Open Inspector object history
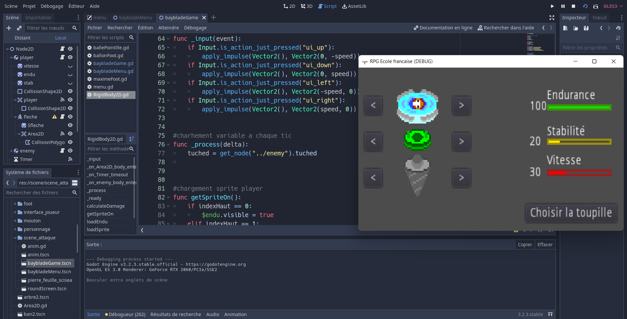 point(618,28)
